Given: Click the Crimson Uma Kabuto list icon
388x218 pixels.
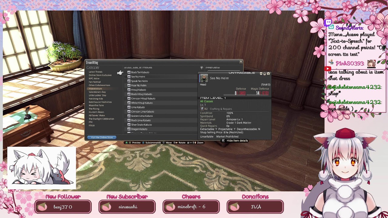Looking at the screenshot, I should [x=129, y=111].
